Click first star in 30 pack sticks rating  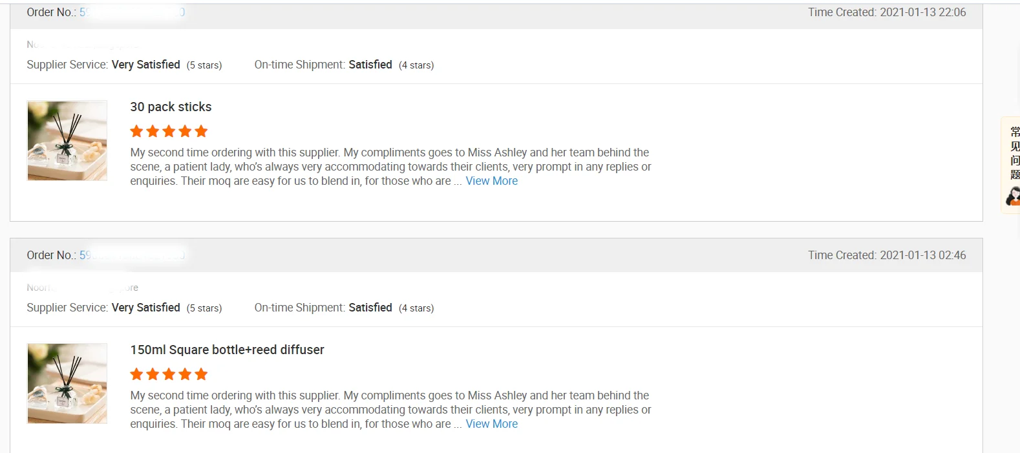136,131
